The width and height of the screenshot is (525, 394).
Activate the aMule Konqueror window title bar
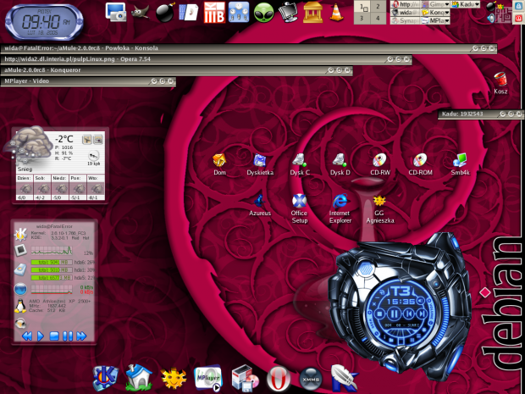(176, 70)
